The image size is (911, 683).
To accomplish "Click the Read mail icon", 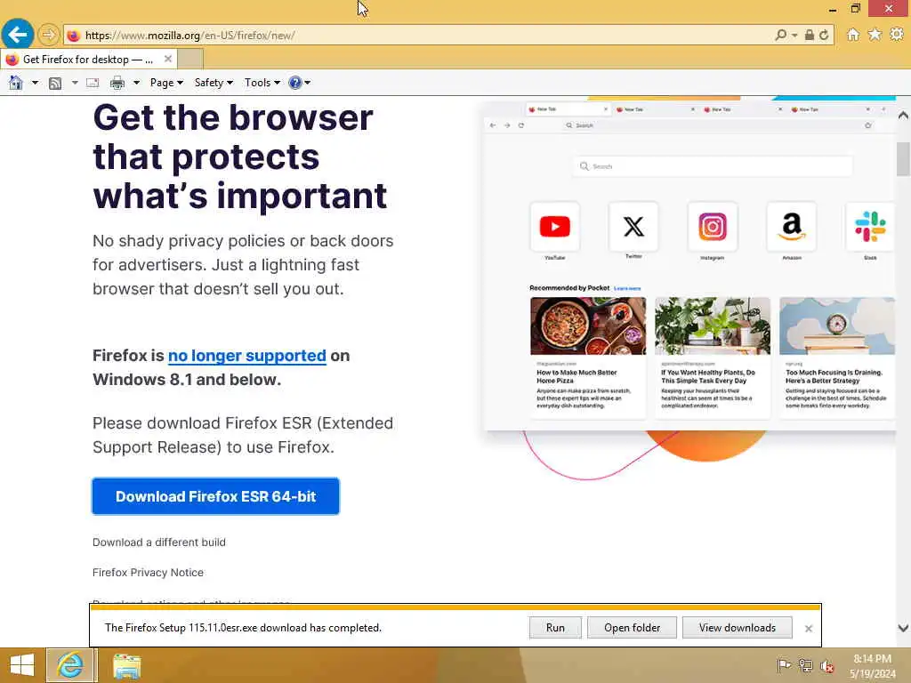I will coord(93,83).
